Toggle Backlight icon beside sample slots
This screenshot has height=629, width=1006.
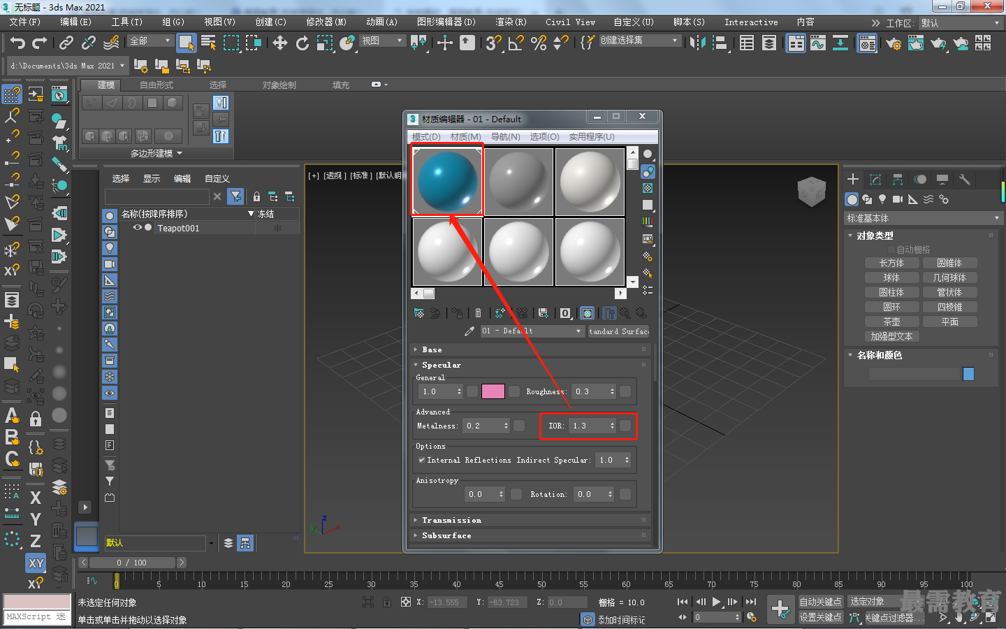coord(648,171)
